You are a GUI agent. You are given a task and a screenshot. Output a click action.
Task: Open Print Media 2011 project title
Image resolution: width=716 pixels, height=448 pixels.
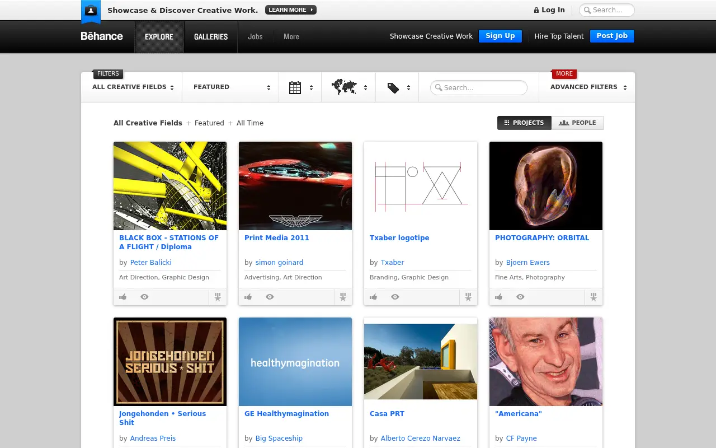277,238
